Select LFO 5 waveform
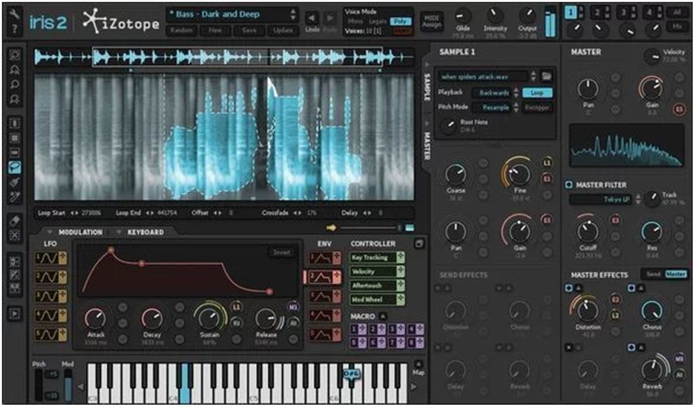This screenshot has width=696, height=408. tap(46, 334)
